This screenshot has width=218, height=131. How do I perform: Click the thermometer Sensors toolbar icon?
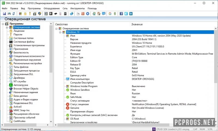[60, 14]
